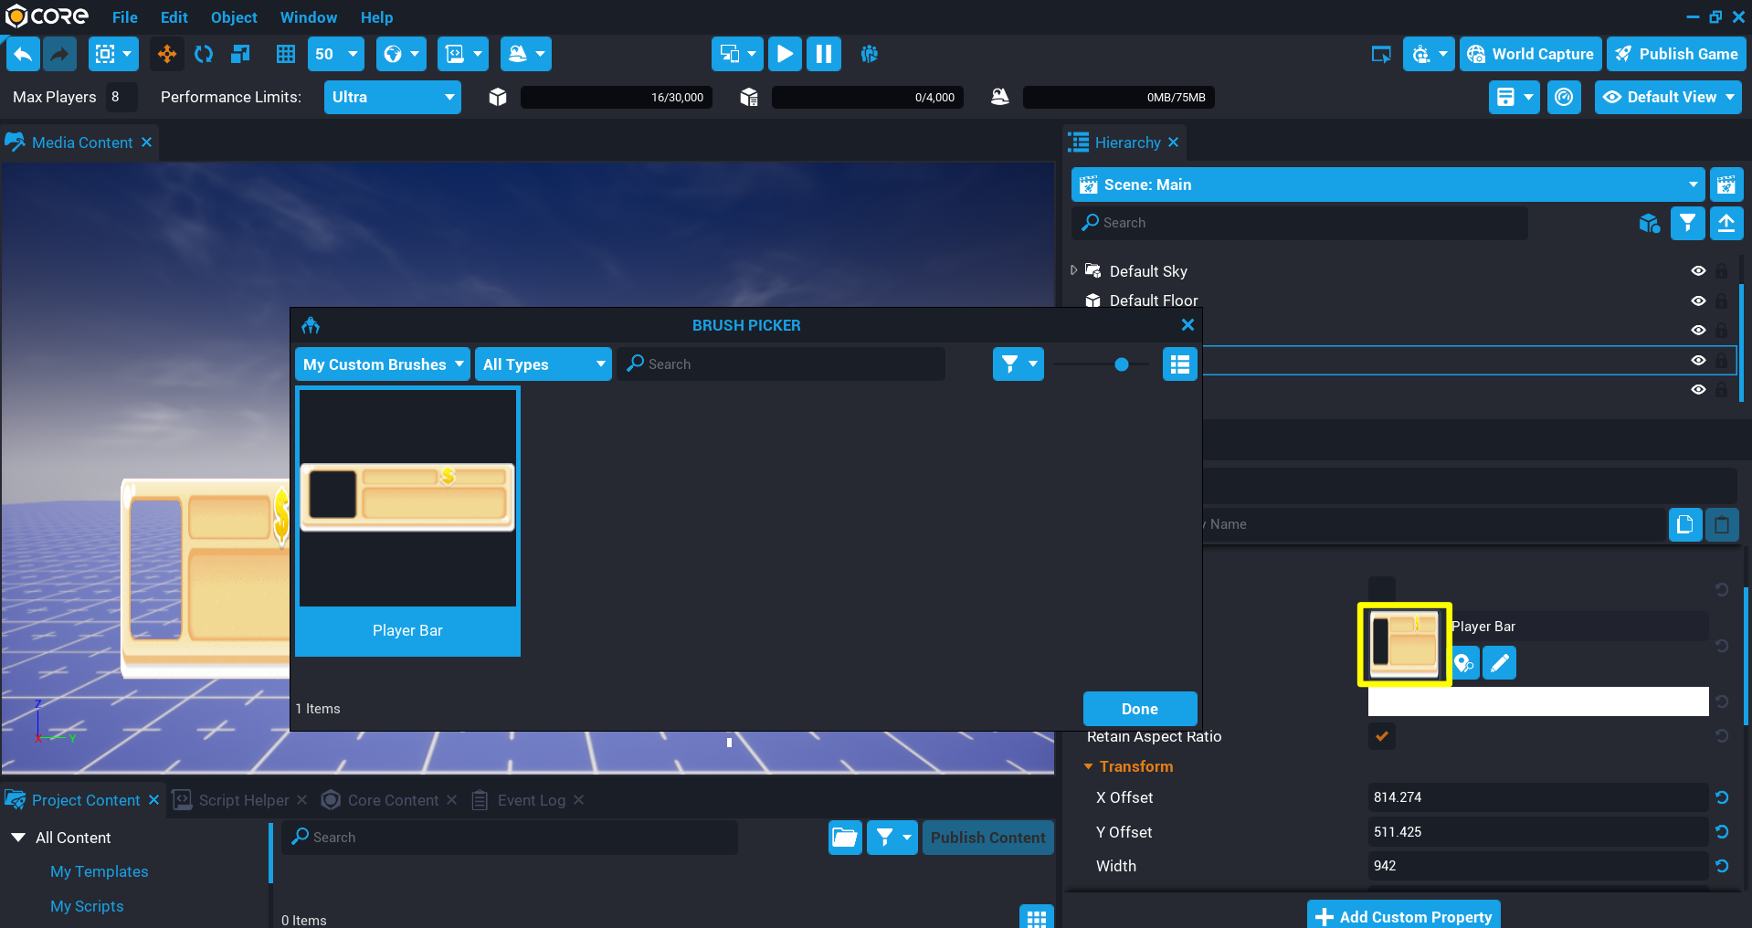
Task: Expand the All Types dropdown
Action: click(544, 364)
